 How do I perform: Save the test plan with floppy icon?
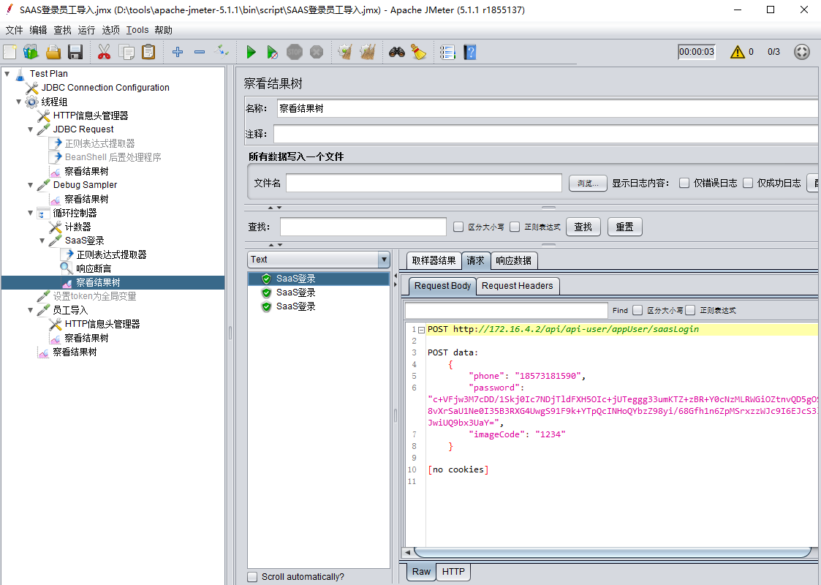pyautogui.click(x=75, y=52)
